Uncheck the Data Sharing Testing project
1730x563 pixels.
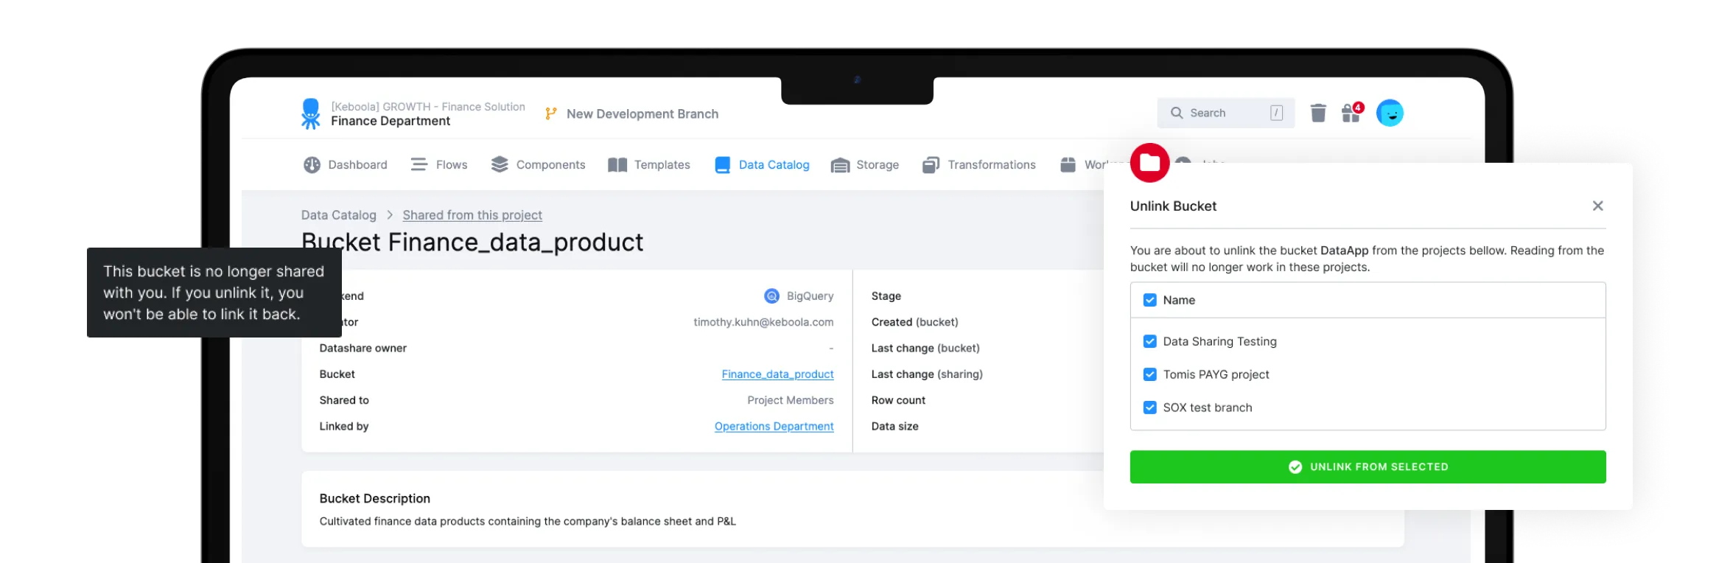[x=1149, y=341]
